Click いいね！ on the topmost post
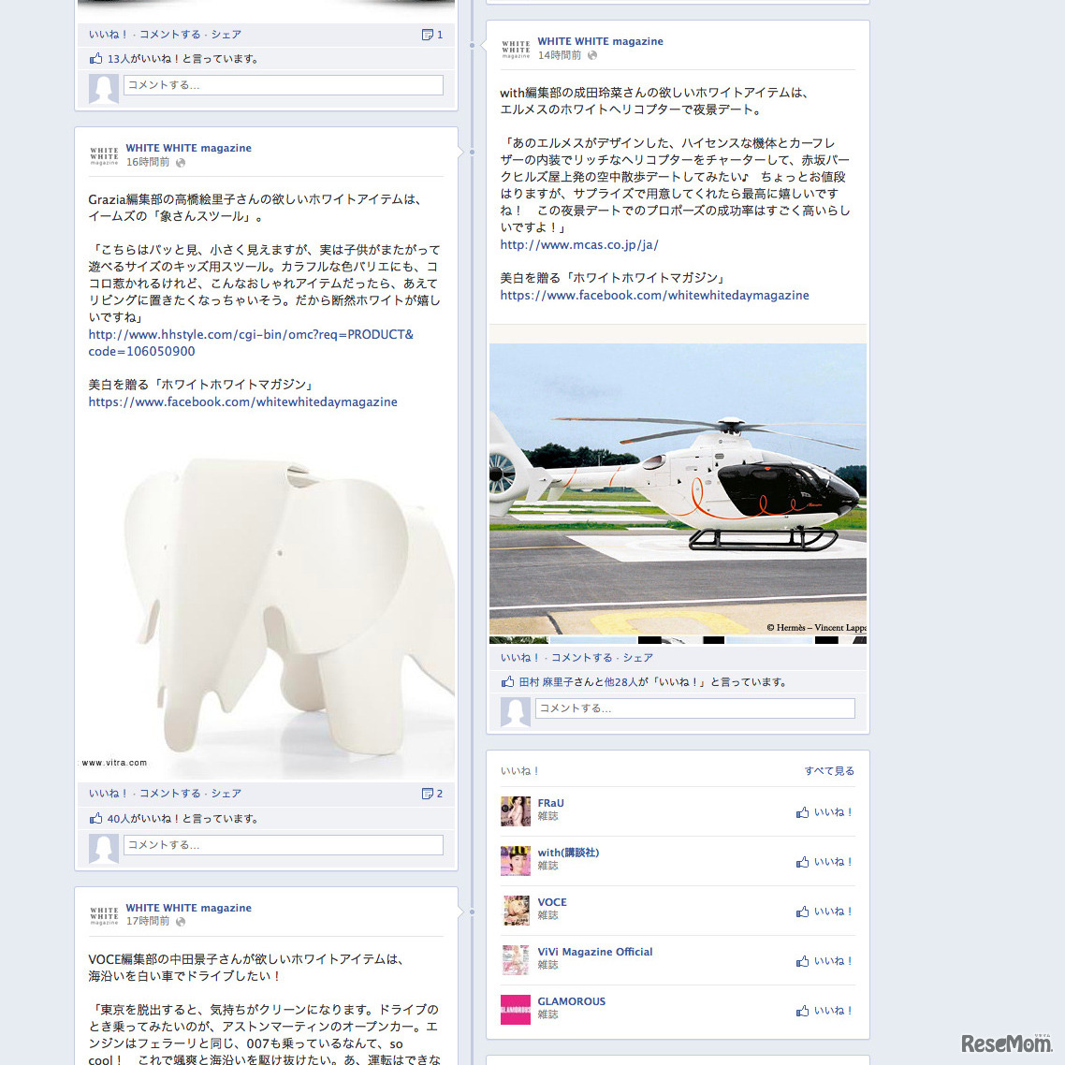This screenshot has height=1065, width=1065. 109,34
